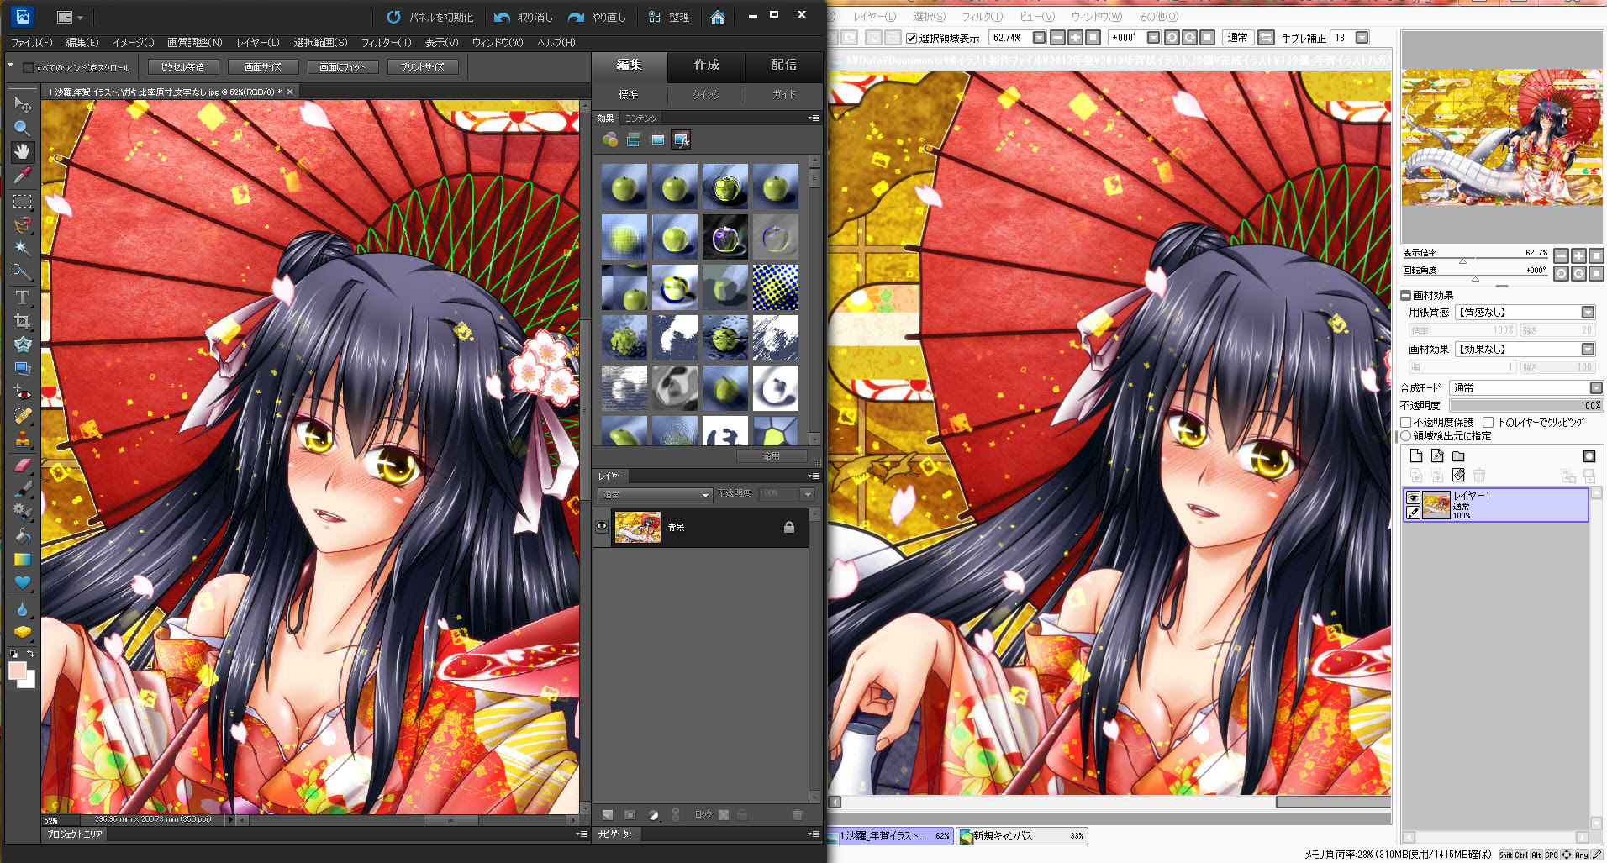Select the Eyedropper tool

tap(23, 175)
